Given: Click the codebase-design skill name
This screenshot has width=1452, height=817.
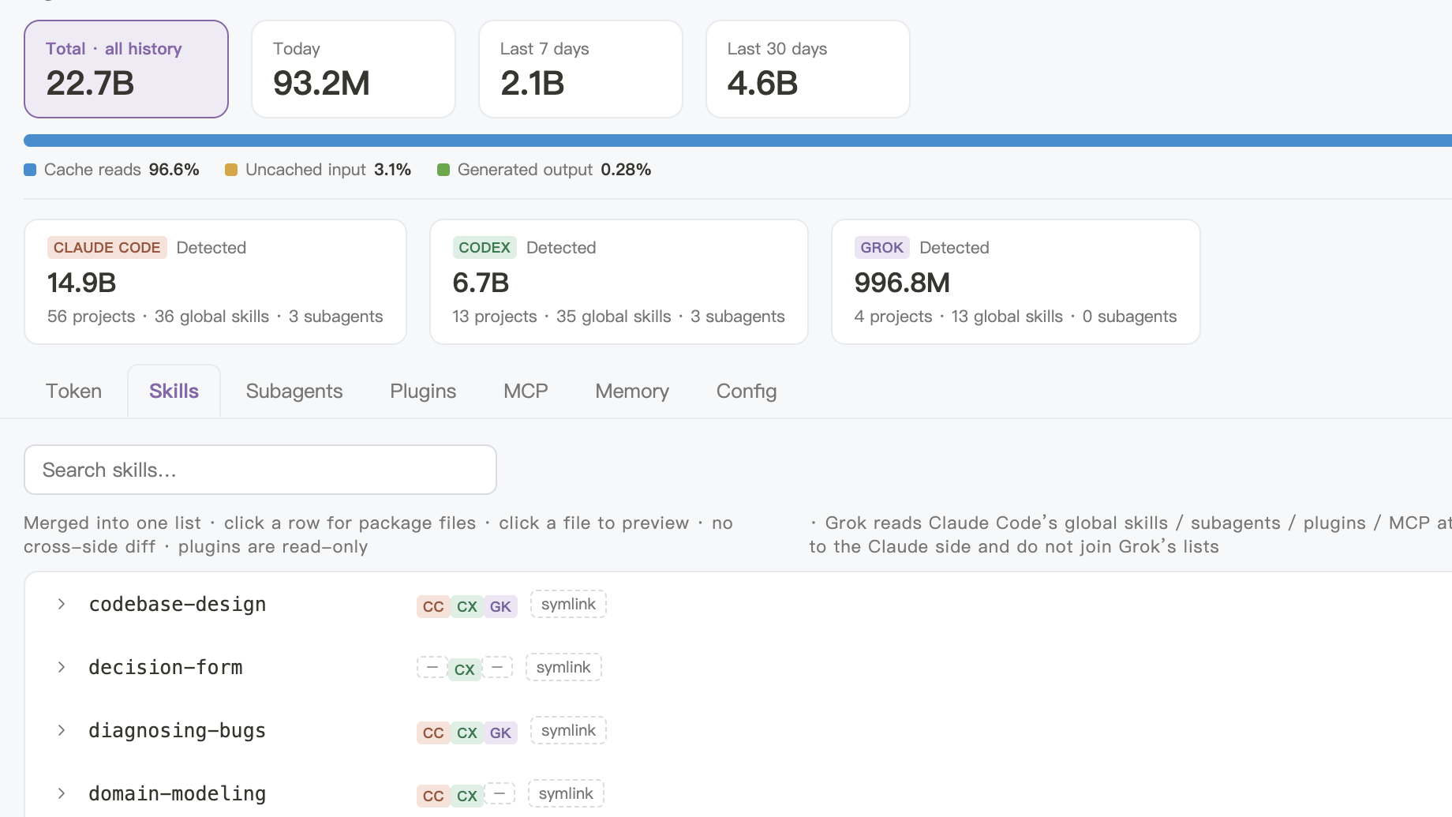Looking at the screenshot, I should point(178,604).
